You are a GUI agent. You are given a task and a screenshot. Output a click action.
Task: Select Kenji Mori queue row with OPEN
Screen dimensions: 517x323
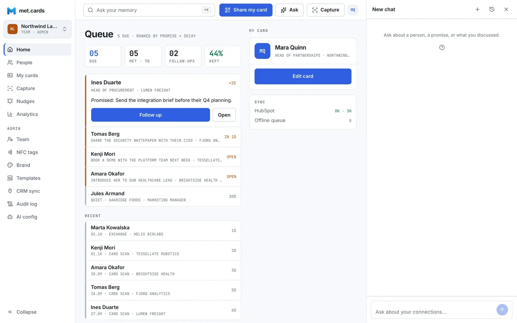163,157
